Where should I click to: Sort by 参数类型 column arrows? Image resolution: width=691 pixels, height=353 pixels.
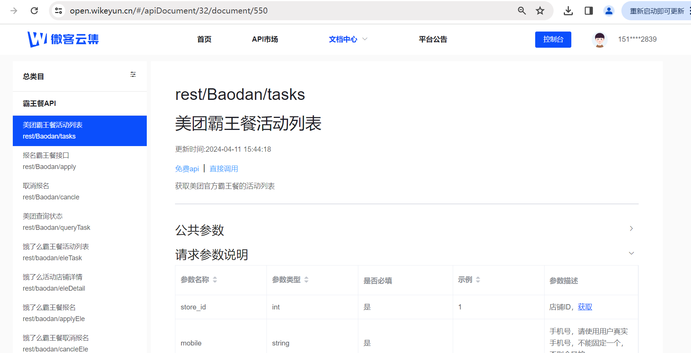pos(306,280)
